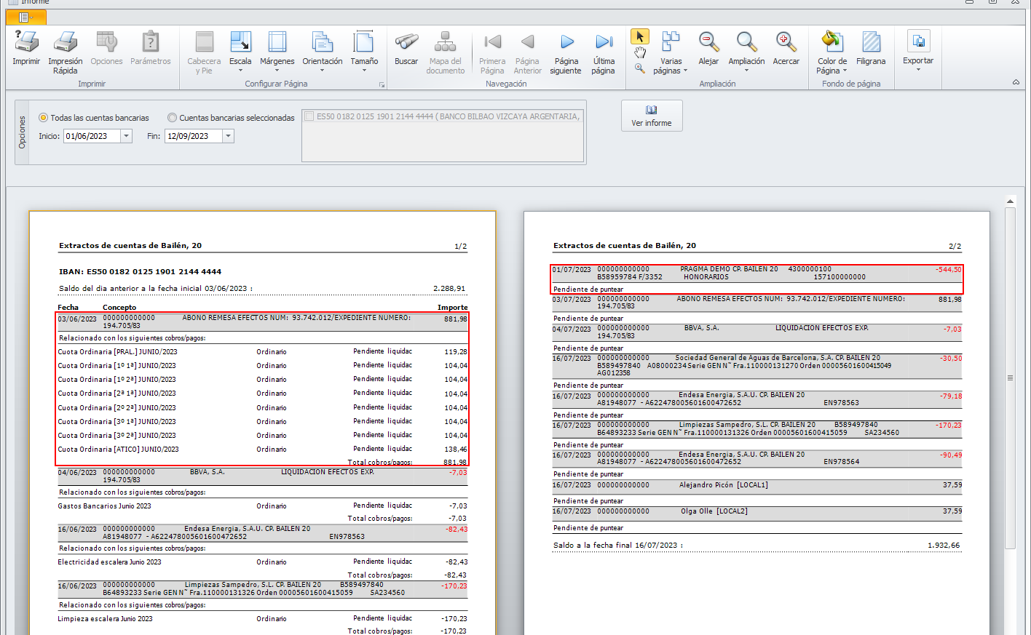The height and width of the screenshot is (635, 1031).
Task: Open the Inicio date dropdown
Action: coord(127,136)
